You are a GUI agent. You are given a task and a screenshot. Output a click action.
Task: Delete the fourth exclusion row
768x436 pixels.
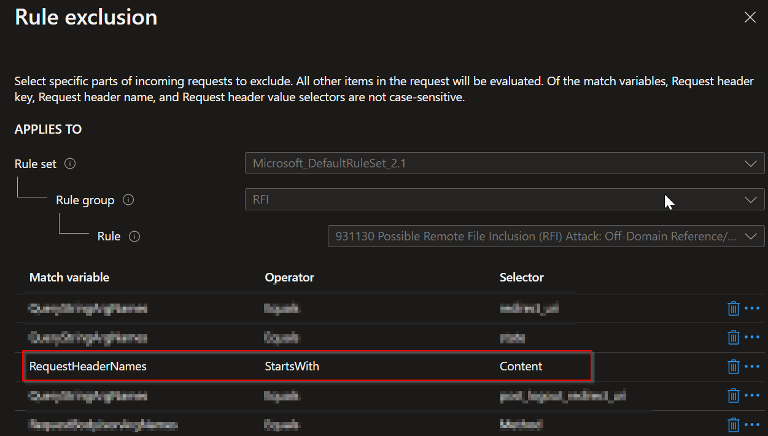[734, 396]
